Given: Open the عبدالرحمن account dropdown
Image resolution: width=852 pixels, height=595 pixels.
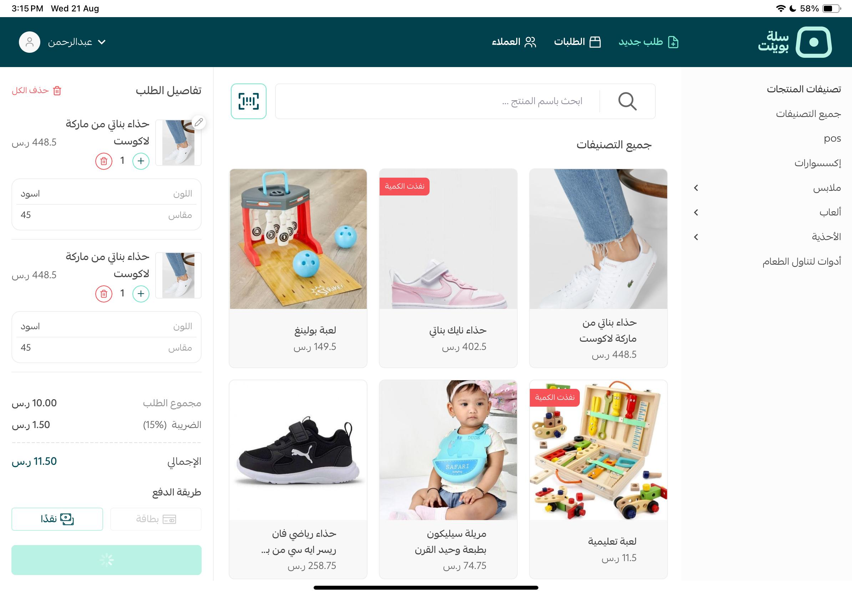Looking at the screenshot, I should (77, 42).
